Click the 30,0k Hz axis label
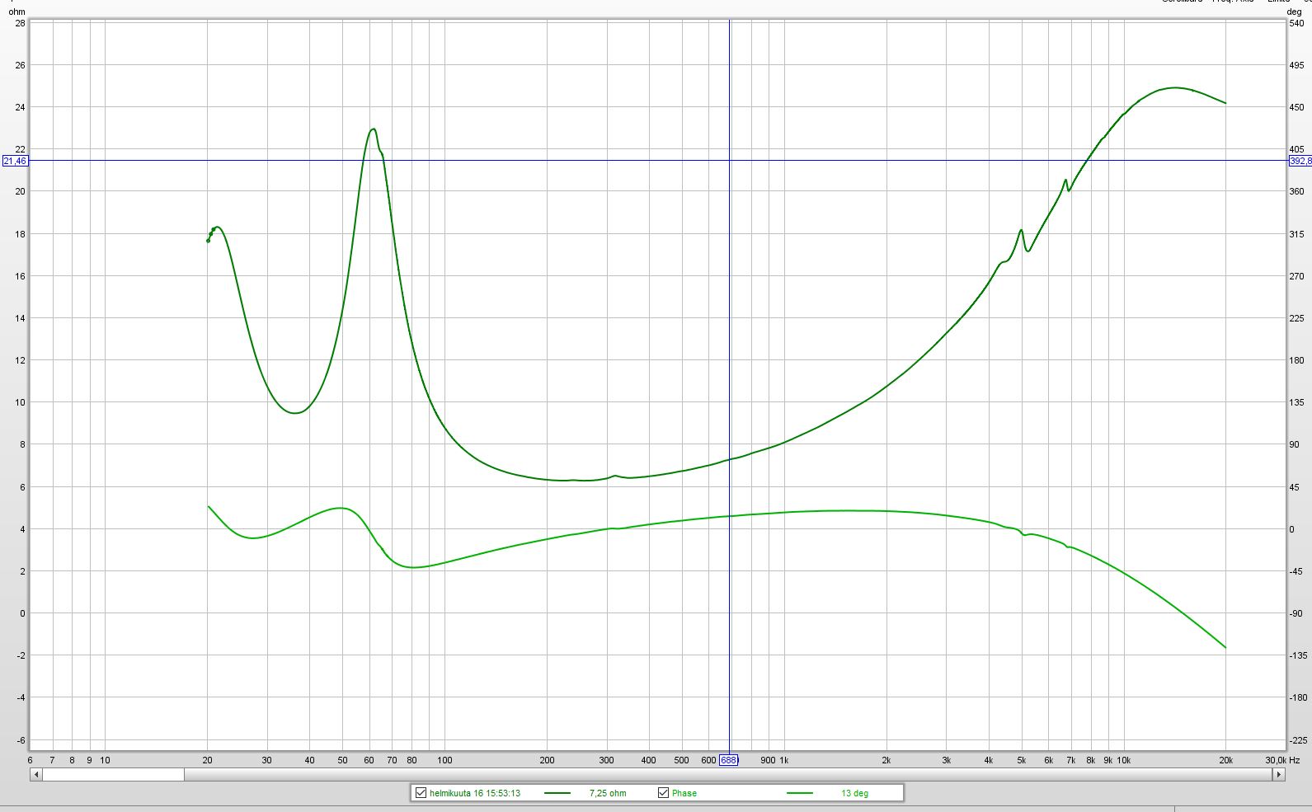The height and width of the screenshot is (812, 1312). (x=1282, y=760)
